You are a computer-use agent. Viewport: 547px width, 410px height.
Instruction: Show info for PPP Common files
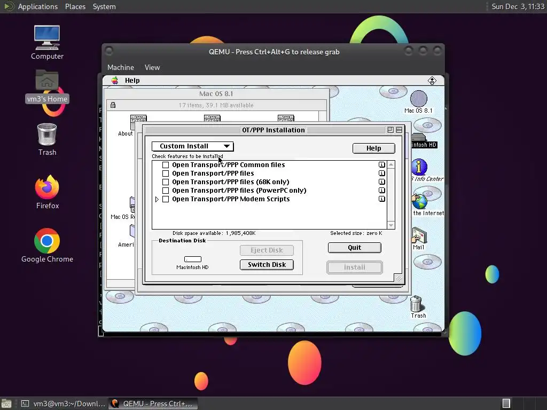click(x=381, y=164)
